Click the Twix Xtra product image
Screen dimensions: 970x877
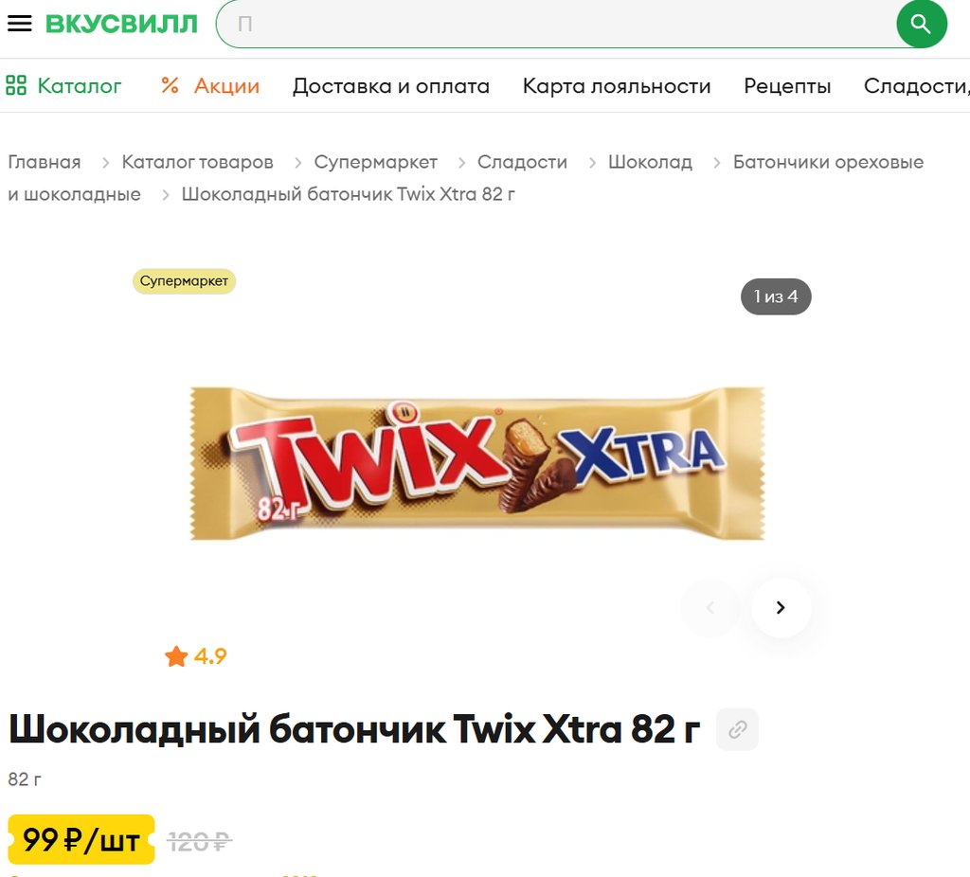coord(477,463)
